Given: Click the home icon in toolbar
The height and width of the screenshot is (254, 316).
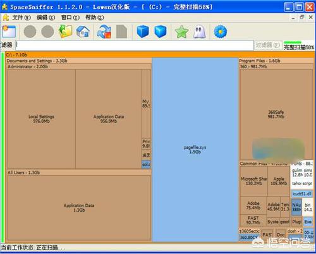Looking at the screenshot, I should [x=83, y=32].
